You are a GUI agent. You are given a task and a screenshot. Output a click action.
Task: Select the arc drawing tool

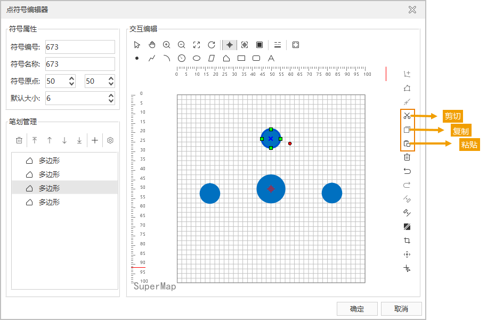pyautogui.click(x=167, y=58)
